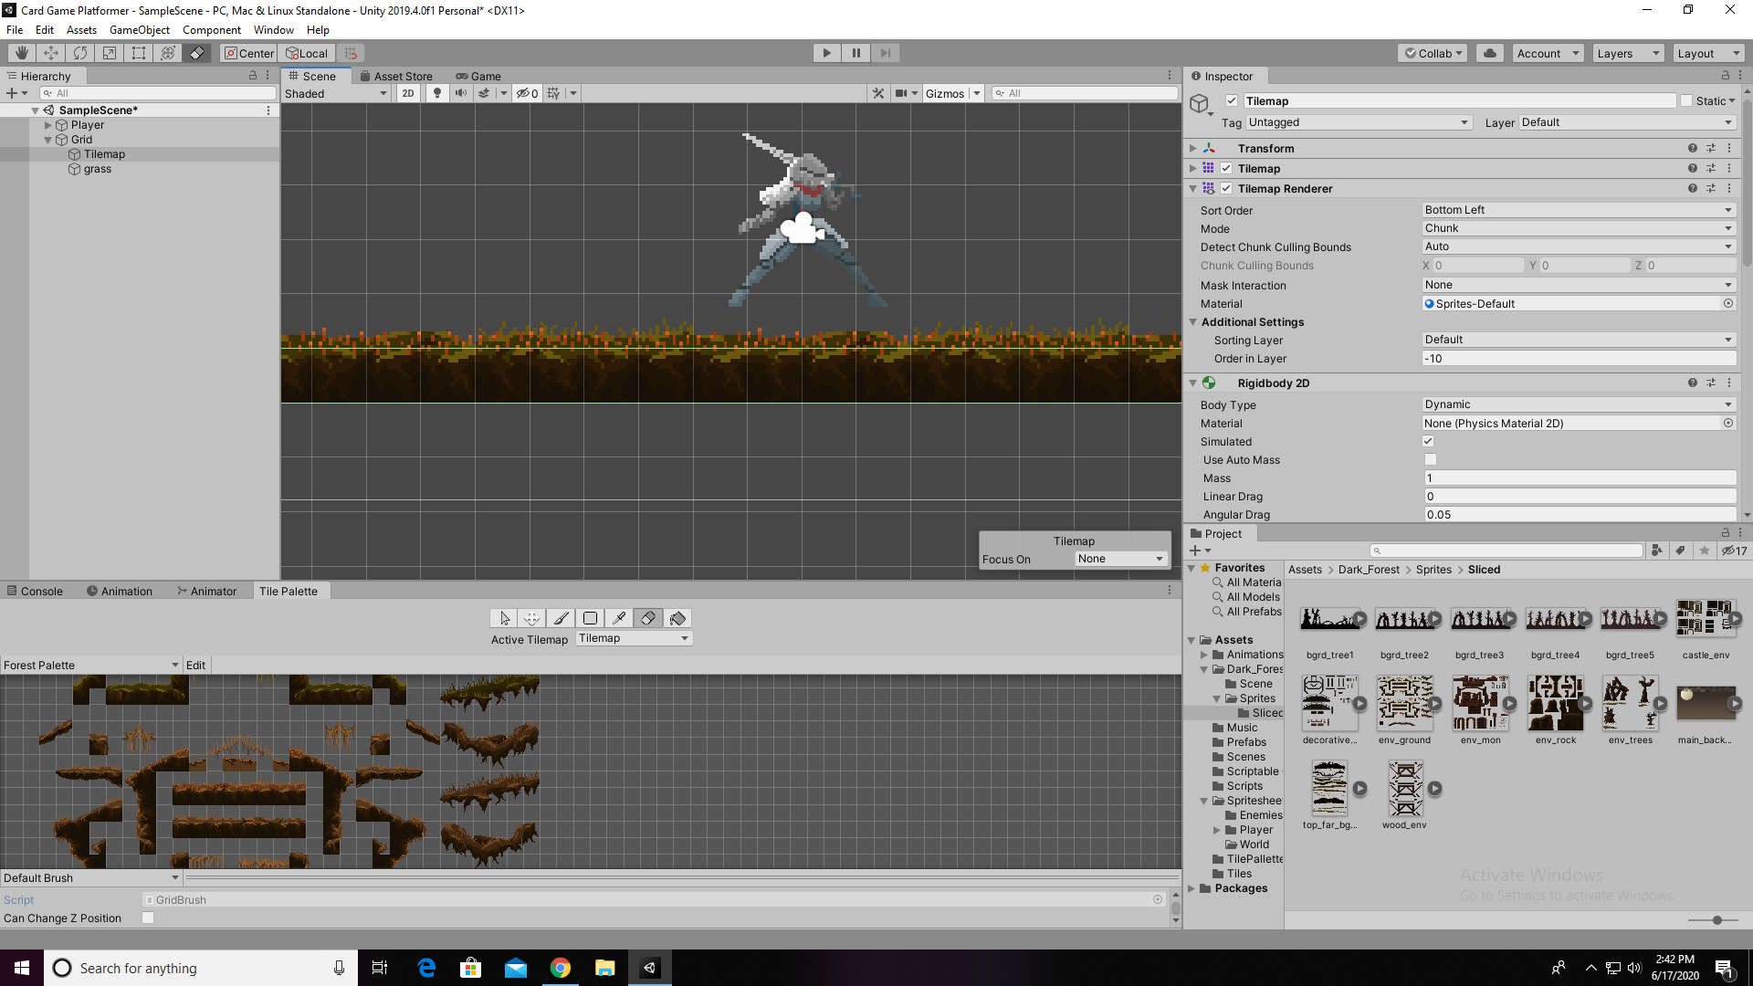
Task: Open the GameObject menu
Action: (139, 30)
